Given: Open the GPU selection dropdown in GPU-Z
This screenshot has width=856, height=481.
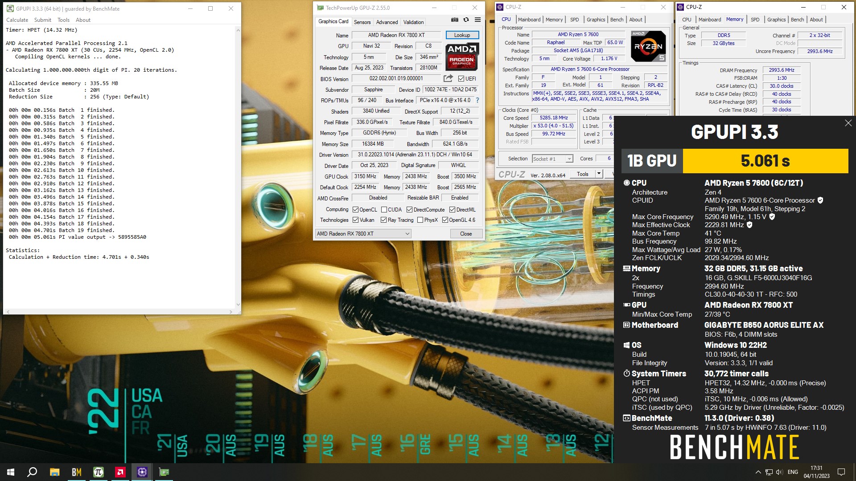Looking at the screenshot, I should pos(363,234).
